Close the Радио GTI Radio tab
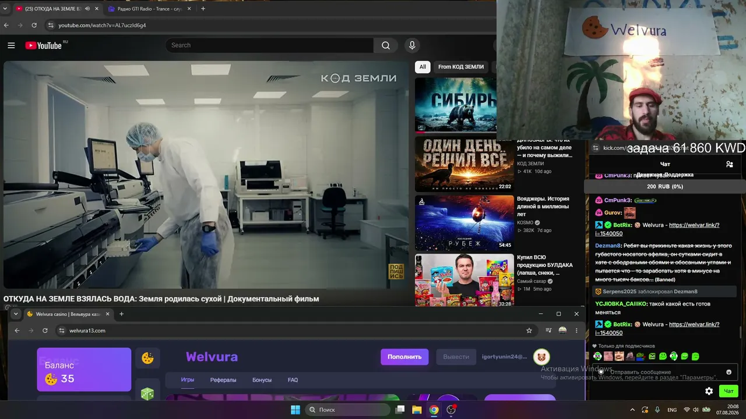Screen dimensions: 746x419 click(x=189, y=9)
